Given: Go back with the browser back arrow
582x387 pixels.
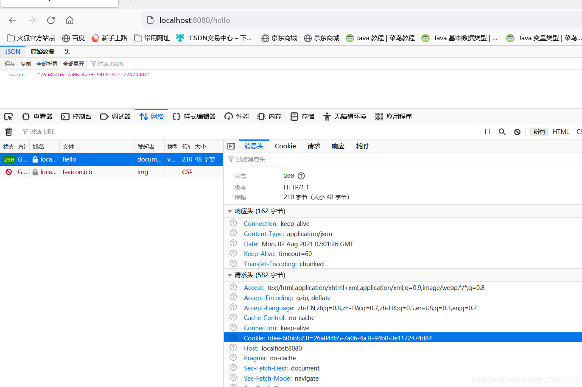Looking at the screenshot, I should tap(13, 20).
